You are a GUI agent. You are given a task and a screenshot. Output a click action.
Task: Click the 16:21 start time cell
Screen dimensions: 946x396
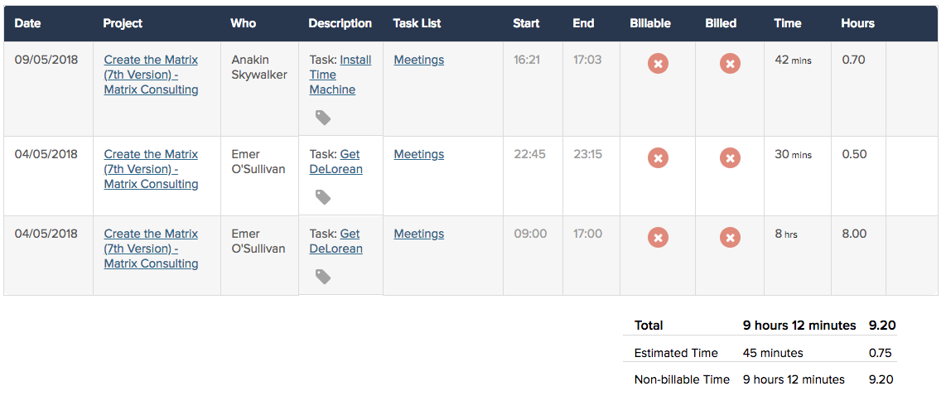click(x=529, y=60)
